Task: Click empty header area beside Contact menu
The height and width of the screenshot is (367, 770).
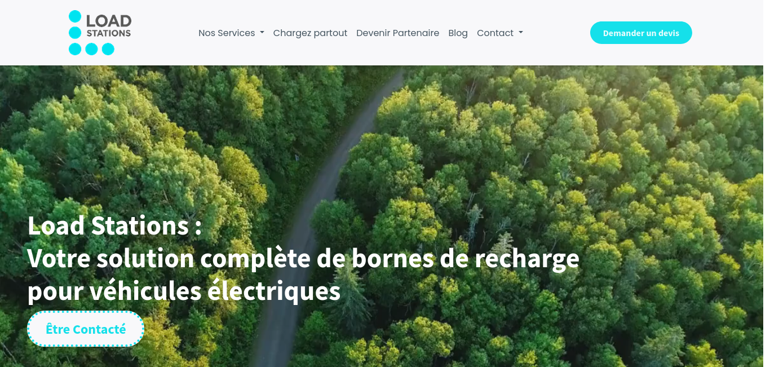Action: [555, 33]
